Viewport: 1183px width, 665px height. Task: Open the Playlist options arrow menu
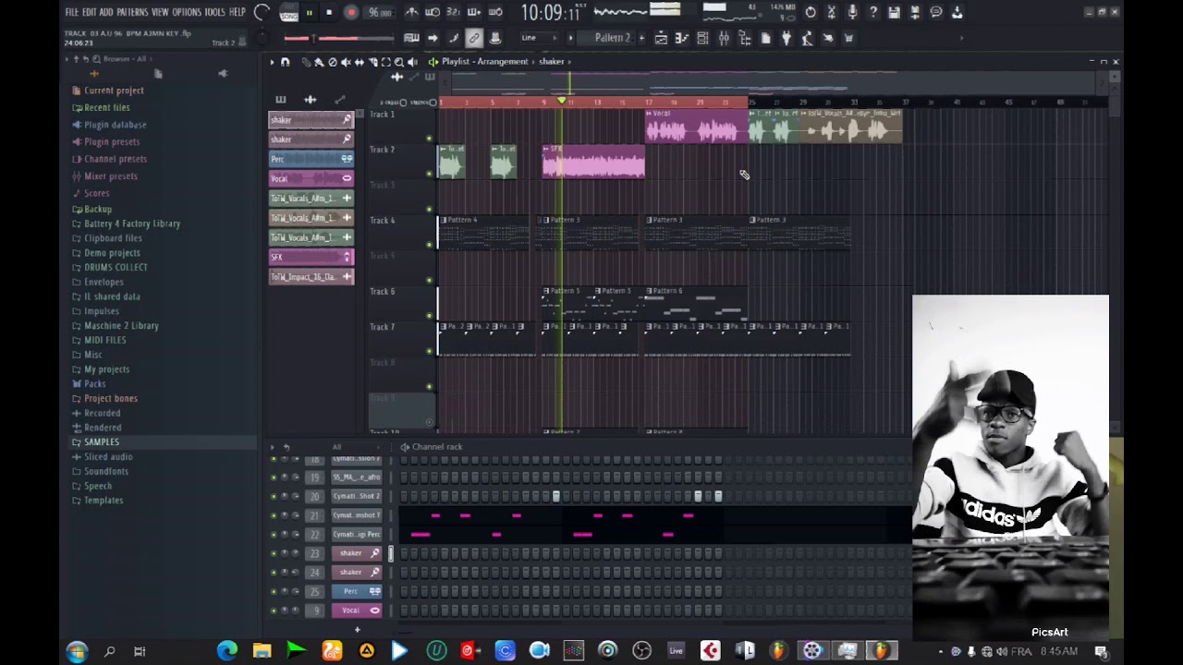272,62
